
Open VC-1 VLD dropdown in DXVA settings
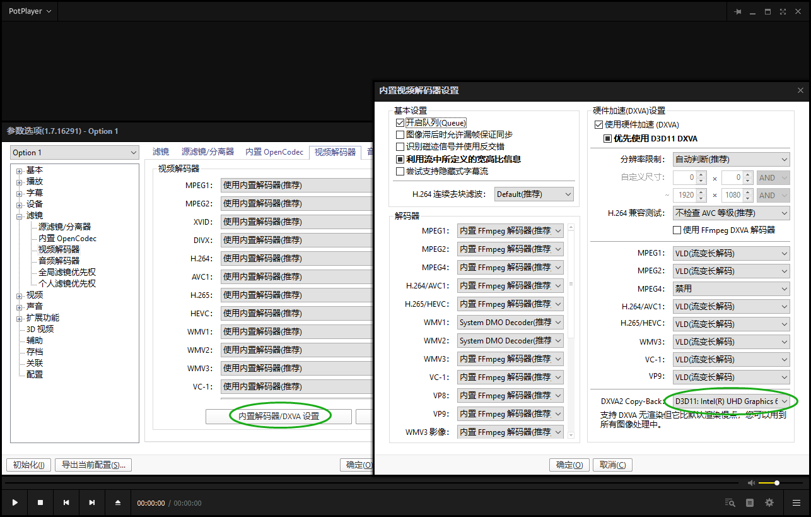click(731, 359)
